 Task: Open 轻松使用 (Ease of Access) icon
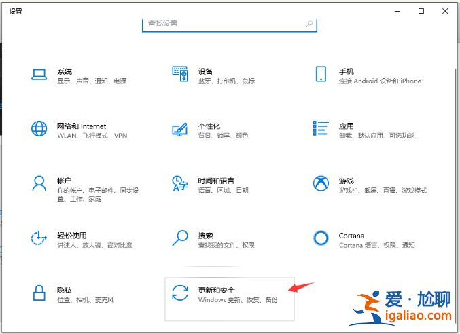(x=39, y=238)
